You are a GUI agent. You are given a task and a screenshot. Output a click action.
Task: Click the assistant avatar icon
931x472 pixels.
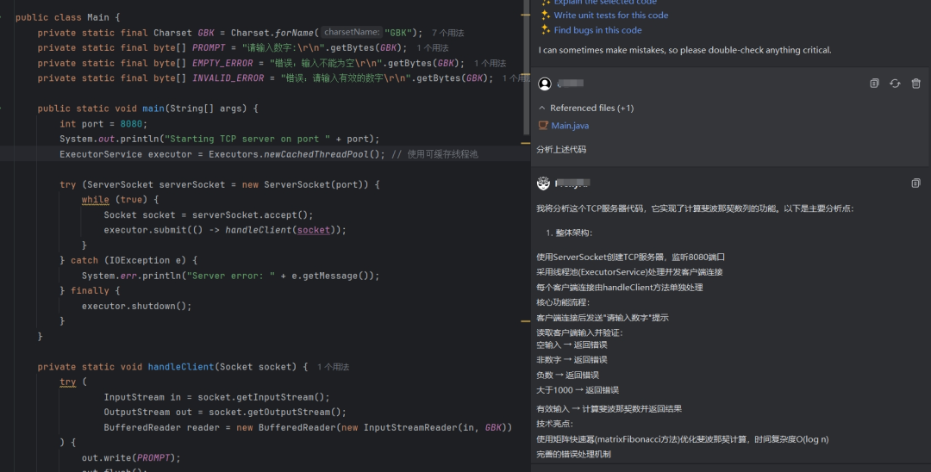(543, 183)
